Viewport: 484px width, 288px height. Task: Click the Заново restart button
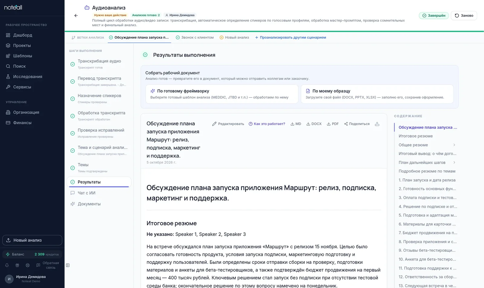point(464,15)
